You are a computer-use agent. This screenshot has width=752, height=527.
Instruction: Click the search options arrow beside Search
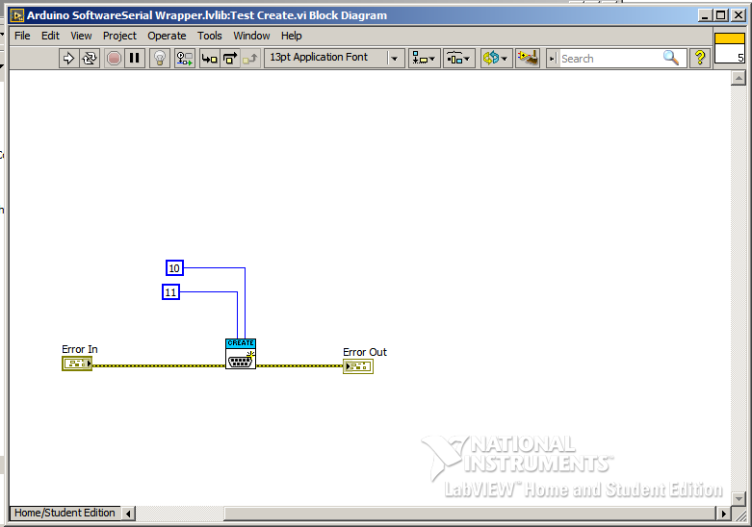[x=552, y=59]
